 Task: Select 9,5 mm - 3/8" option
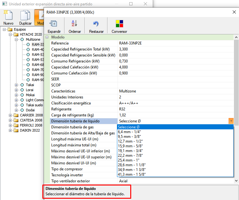(175, 136)
